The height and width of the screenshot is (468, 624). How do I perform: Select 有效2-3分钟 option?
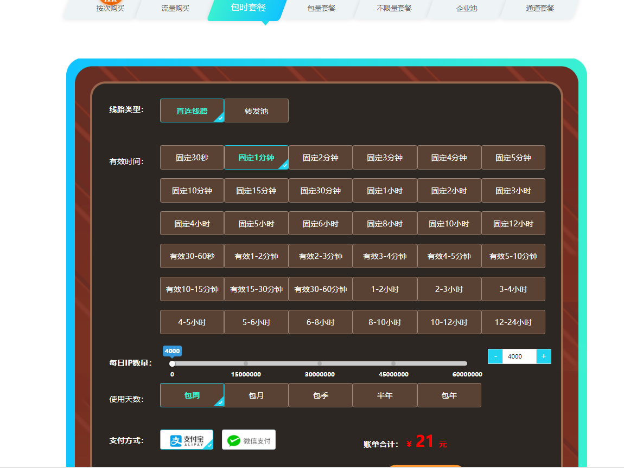(x=321, y=256)
